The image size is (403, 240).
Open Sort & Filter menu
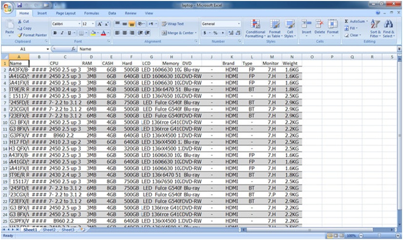375,29
